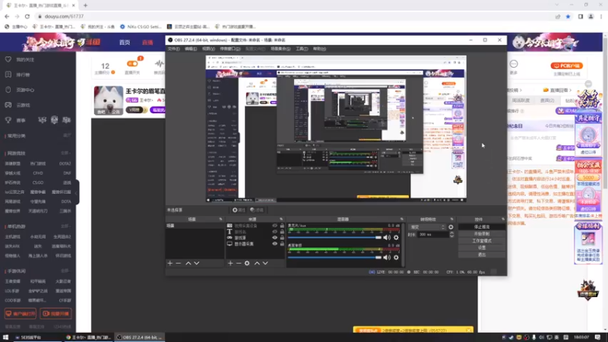Click the mixer panel vertical scrollbar
Image resolution: width=608 pixels, height=342 pixels.
404,245
